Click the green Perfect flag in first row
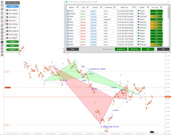The width and height of the screenshot is (171, 135). (x=139, y=11)
